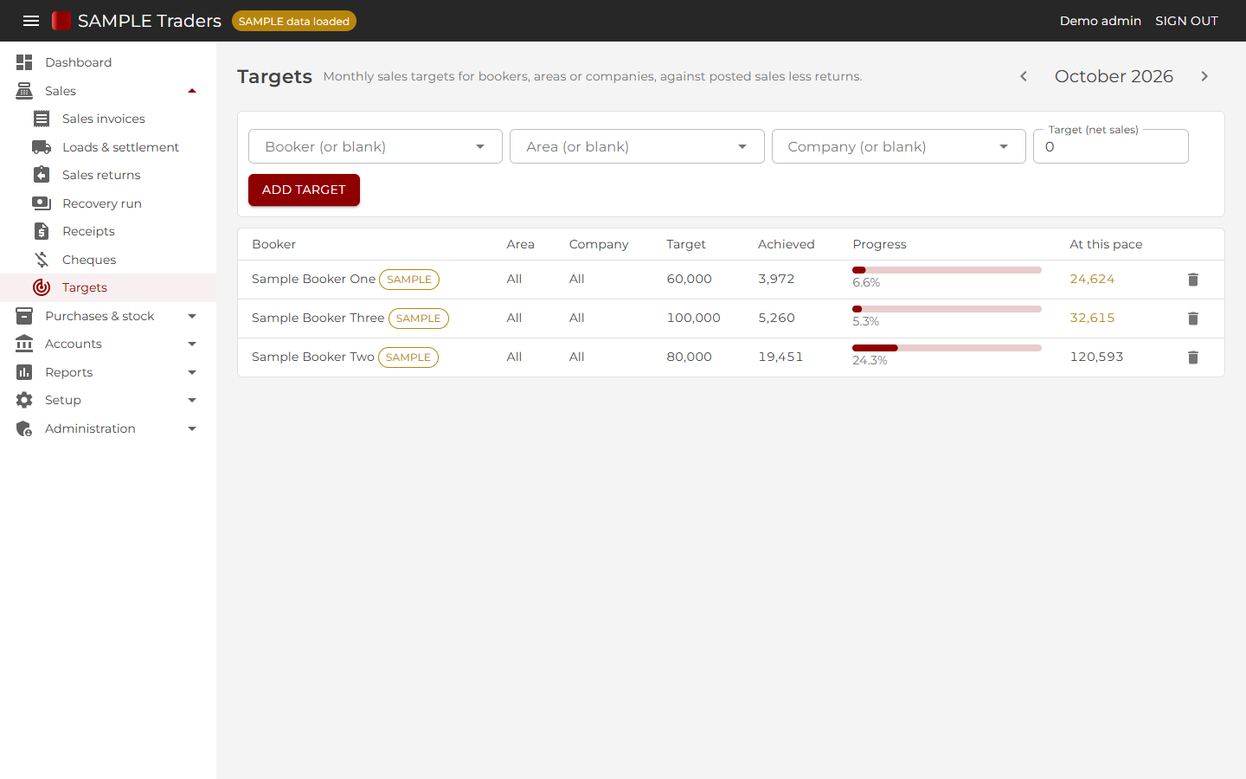
Task: Click the Sample Booker Three name
Action: [318, 318]
